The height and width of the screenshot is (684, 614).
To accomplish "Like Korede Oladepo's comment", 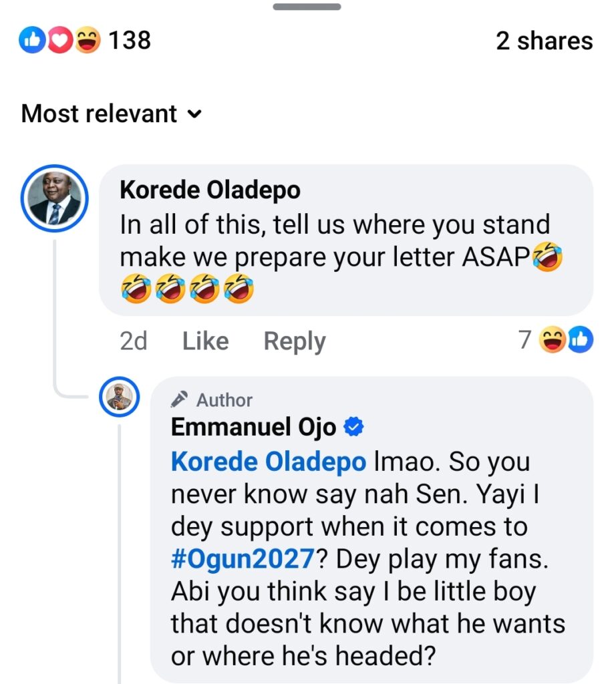I will [205, 341].
